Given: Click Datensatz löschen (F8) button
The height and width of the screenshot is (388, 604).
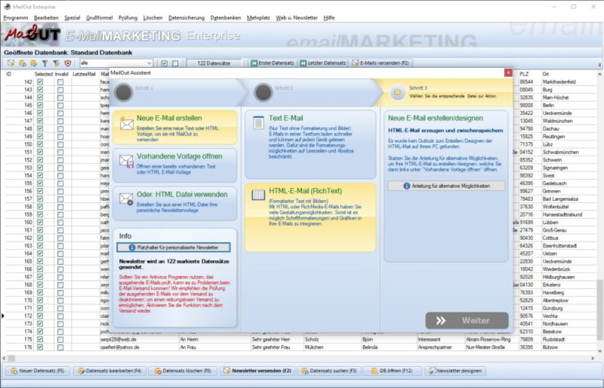Looking at the screenshot, I should [x=183, y=371].
